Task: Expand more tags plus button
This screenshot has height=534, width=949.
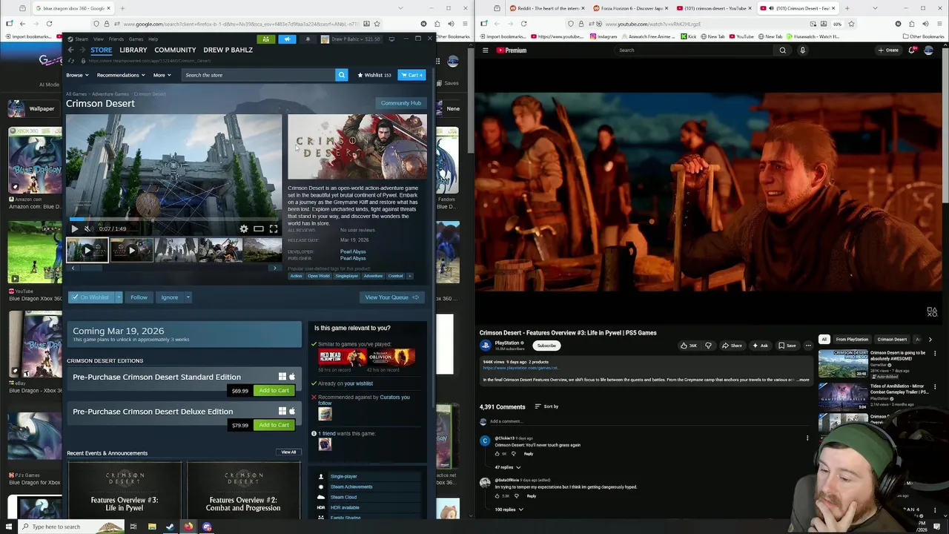Action: click(x=409, y=276)
